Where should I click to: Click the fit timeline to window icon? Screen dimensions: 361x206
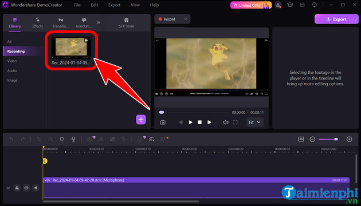pyautogui.click(x=301, y=139)
